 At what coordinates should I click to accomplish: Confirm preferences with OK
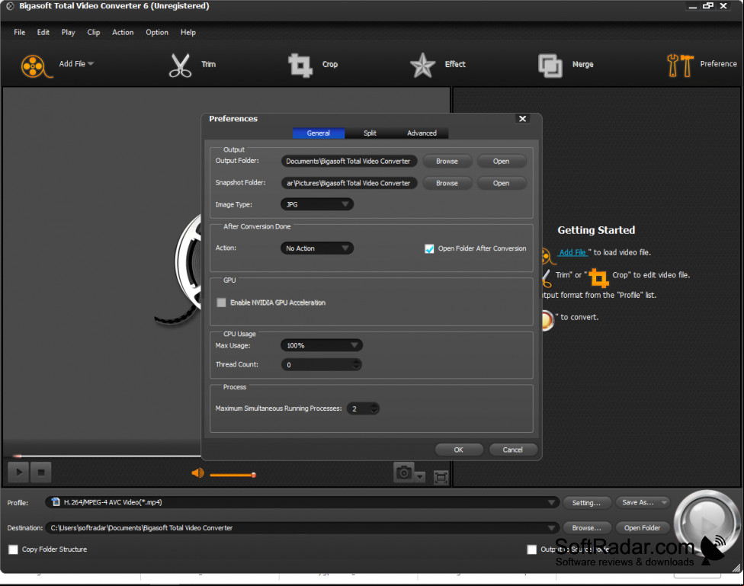(458, 450)
